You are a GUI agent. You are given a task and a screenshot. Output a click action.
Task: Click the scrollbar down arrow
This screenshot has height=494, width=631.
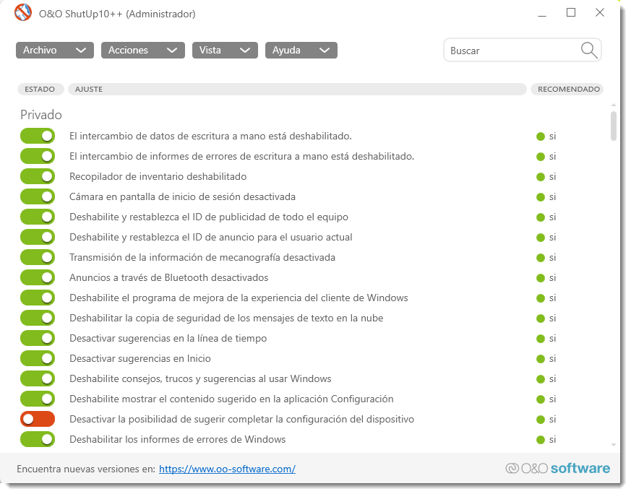point(614,445)
